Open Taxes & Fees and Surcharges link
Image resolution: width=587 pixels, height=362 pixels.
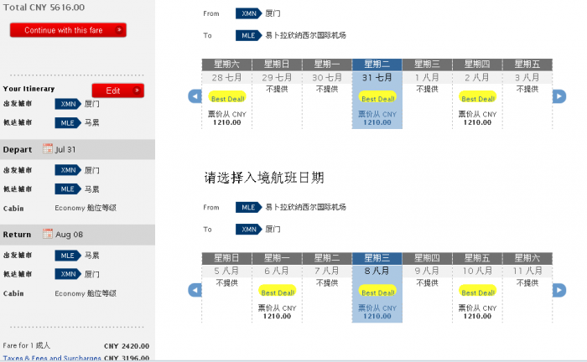click(x=50, y=358)
